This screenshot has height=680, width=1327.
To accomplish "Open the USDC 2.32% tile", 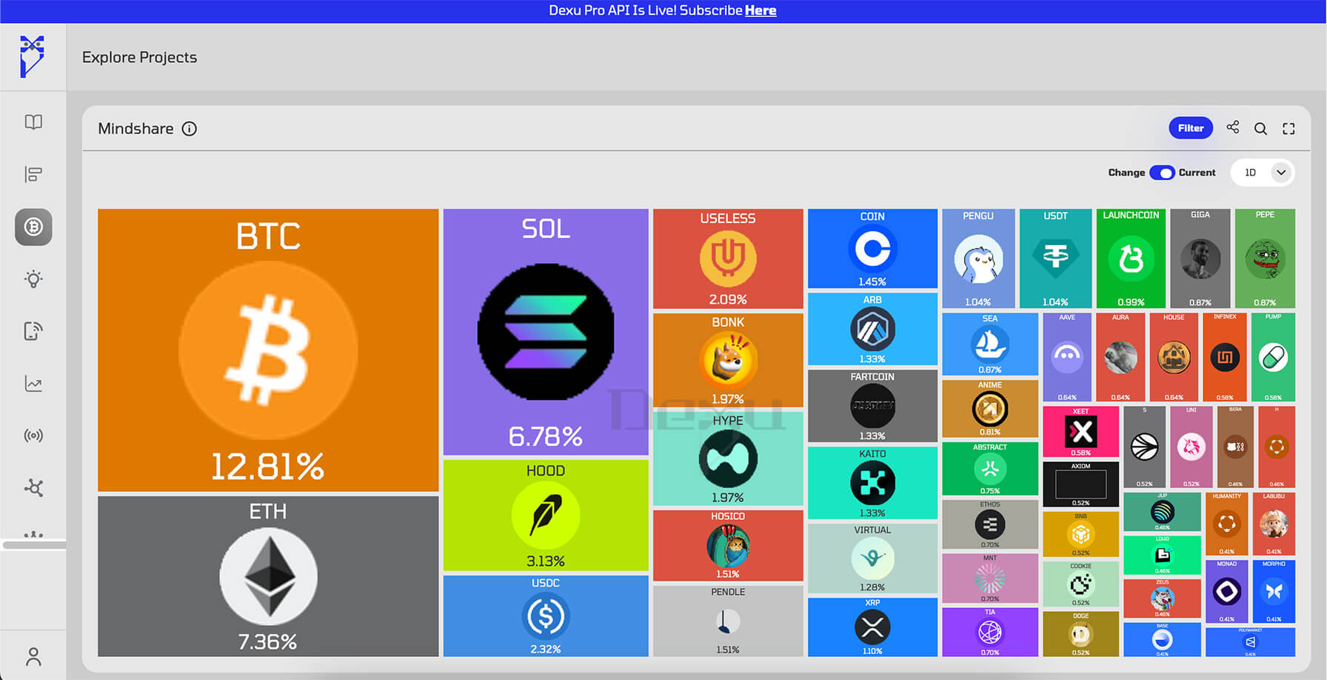I will pyautogui.click(x=546, y=616).
